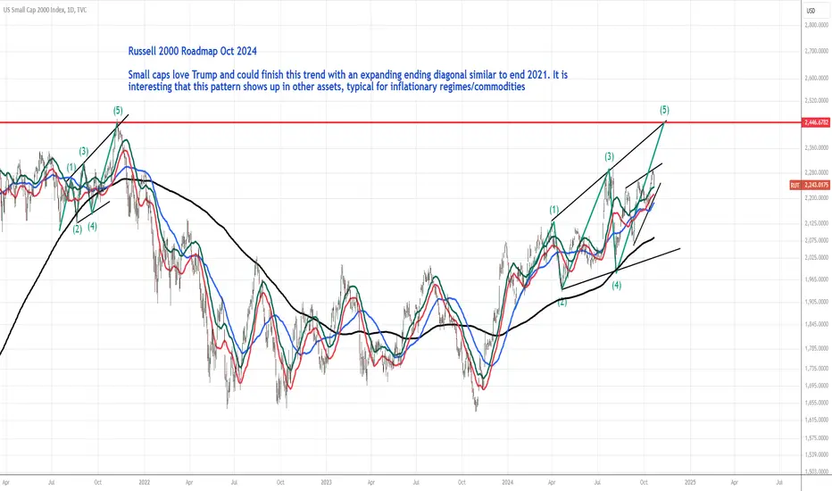Click the RUT 2,243.0175 last price tag
832x491 pixels.
pos(811,185)
